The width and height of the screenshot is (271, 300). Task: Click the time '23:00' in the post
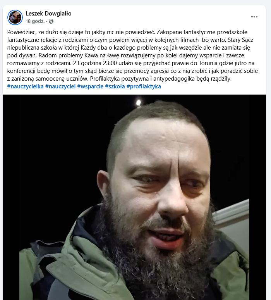[110, 63]
